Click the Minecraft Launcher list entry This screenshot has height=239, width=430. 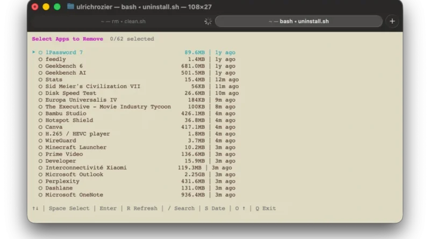pos(76,147)
